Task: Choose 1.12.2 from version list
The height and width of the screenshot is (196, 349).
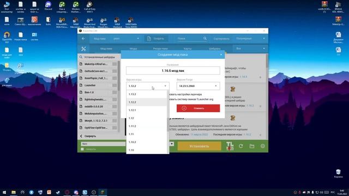Action: click(146, 102)
